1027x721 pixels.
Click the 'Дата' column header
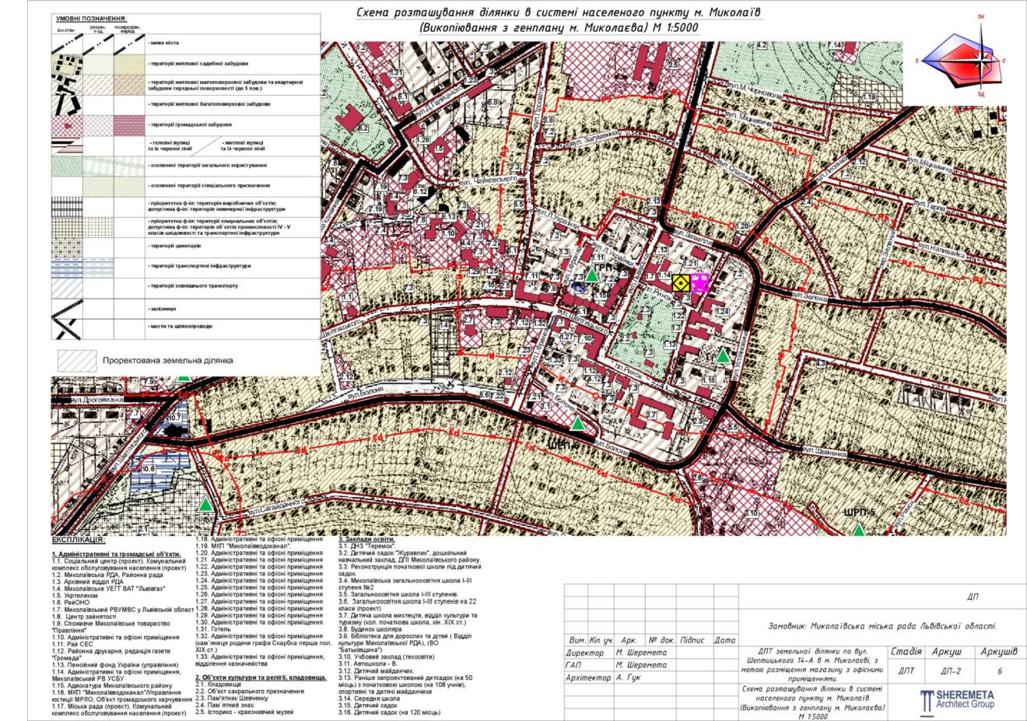pos(724,641)
